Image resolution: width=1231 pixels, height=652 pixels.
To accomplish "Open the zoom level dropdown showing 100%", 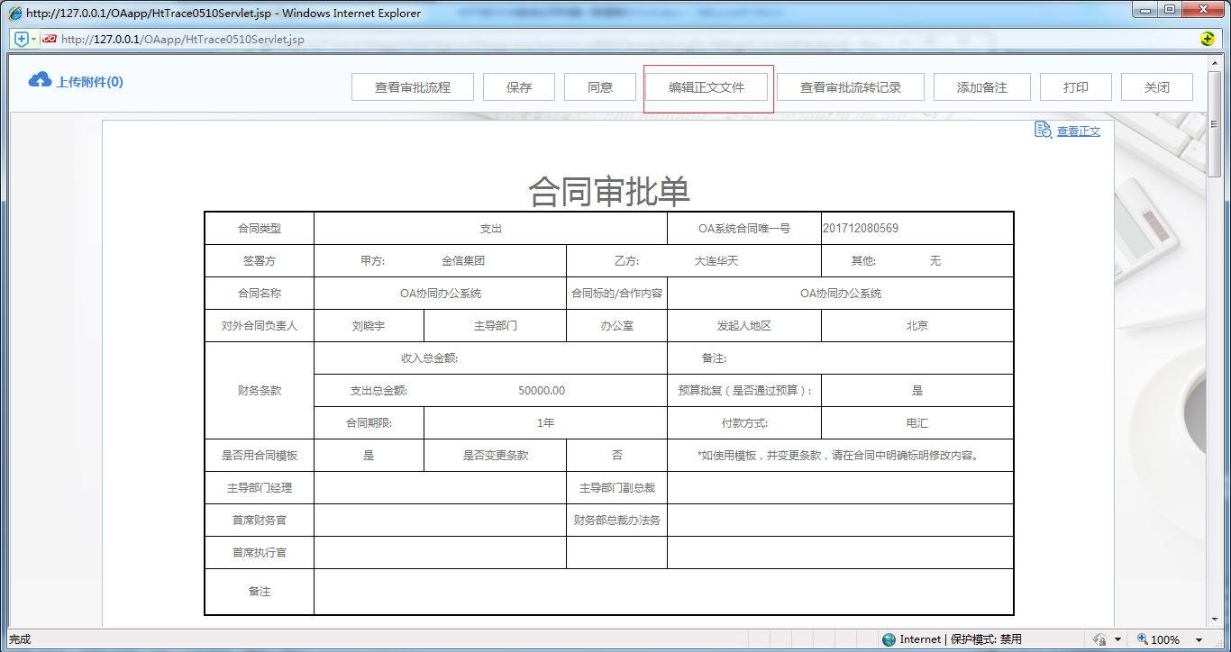I will [1199, 639].
